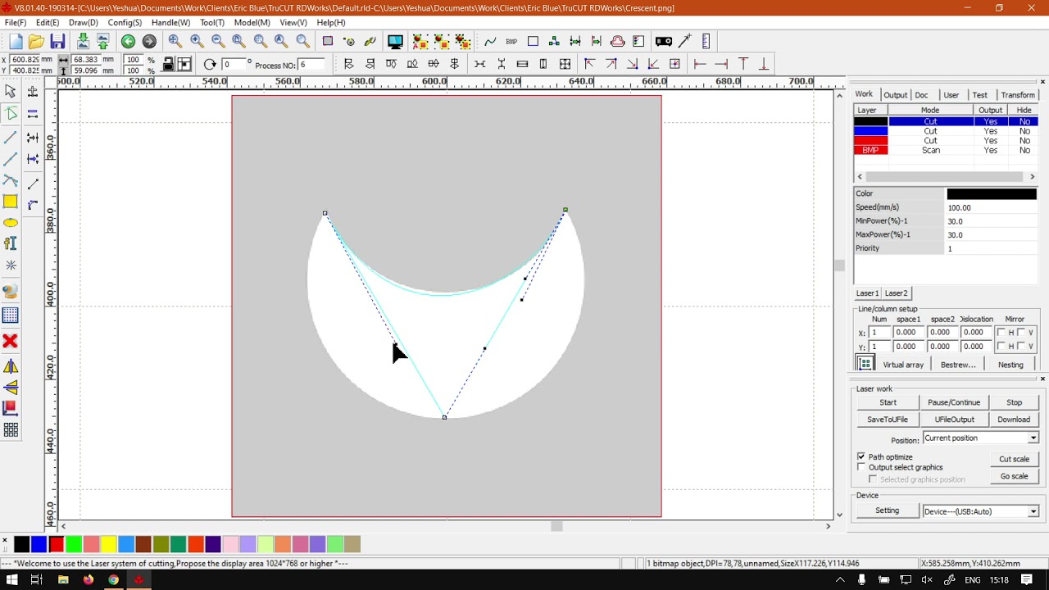Open the Model(M) menu
Image resolution: width=1049 pixels, height=590 pixels.
coord(252,23)
